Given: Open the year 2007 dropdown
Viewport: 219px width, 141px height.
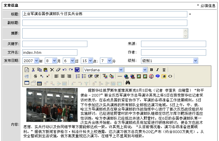Looking at the screenshot, I should click(x=36, y=61).
